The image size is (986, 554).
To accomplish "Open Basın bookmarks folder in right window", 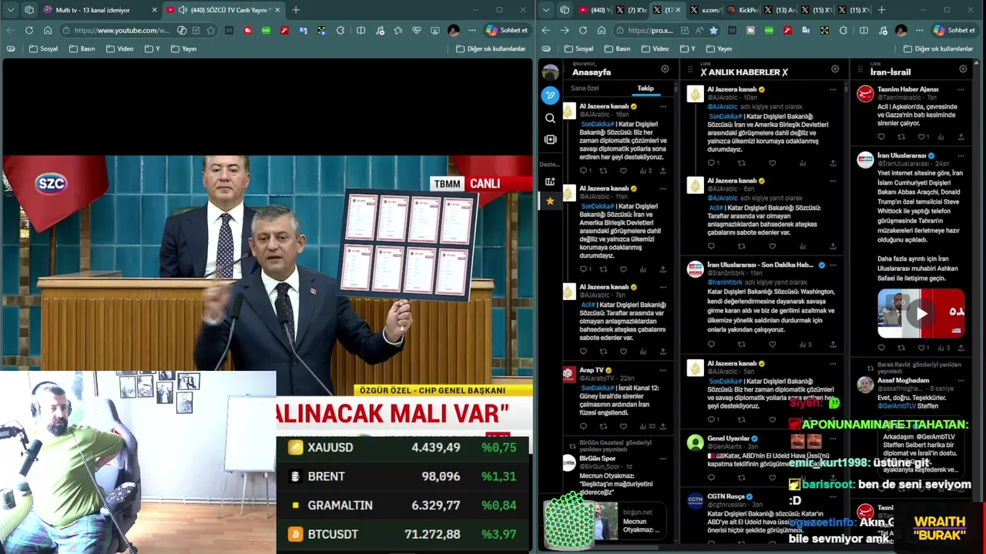I will pyautogui.click(x=619, y=48).
